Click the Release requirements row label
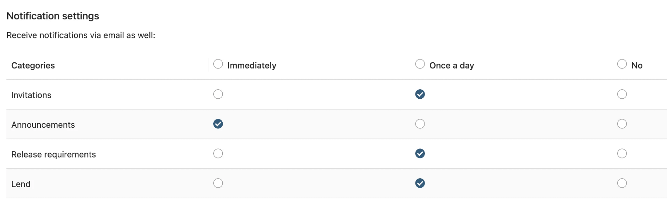Viewport: 667px width, 207px height. pos(53,154)
